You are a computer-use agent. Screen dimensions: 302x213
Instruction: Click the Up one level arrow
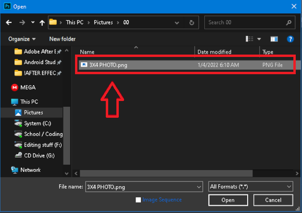pyautogui.click(x=42, y=22)
